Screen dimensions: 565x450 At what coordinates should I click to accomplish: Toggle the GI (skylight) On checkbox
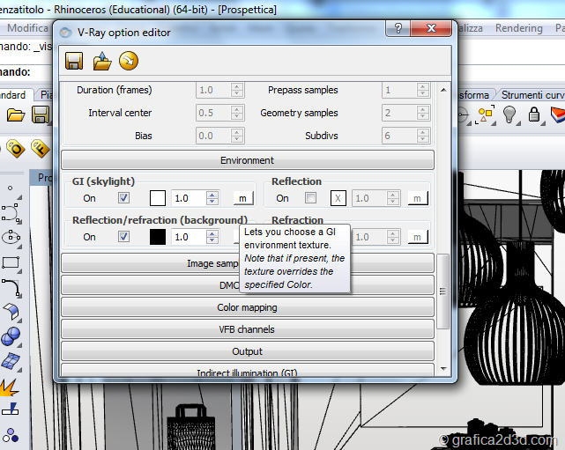123,197
